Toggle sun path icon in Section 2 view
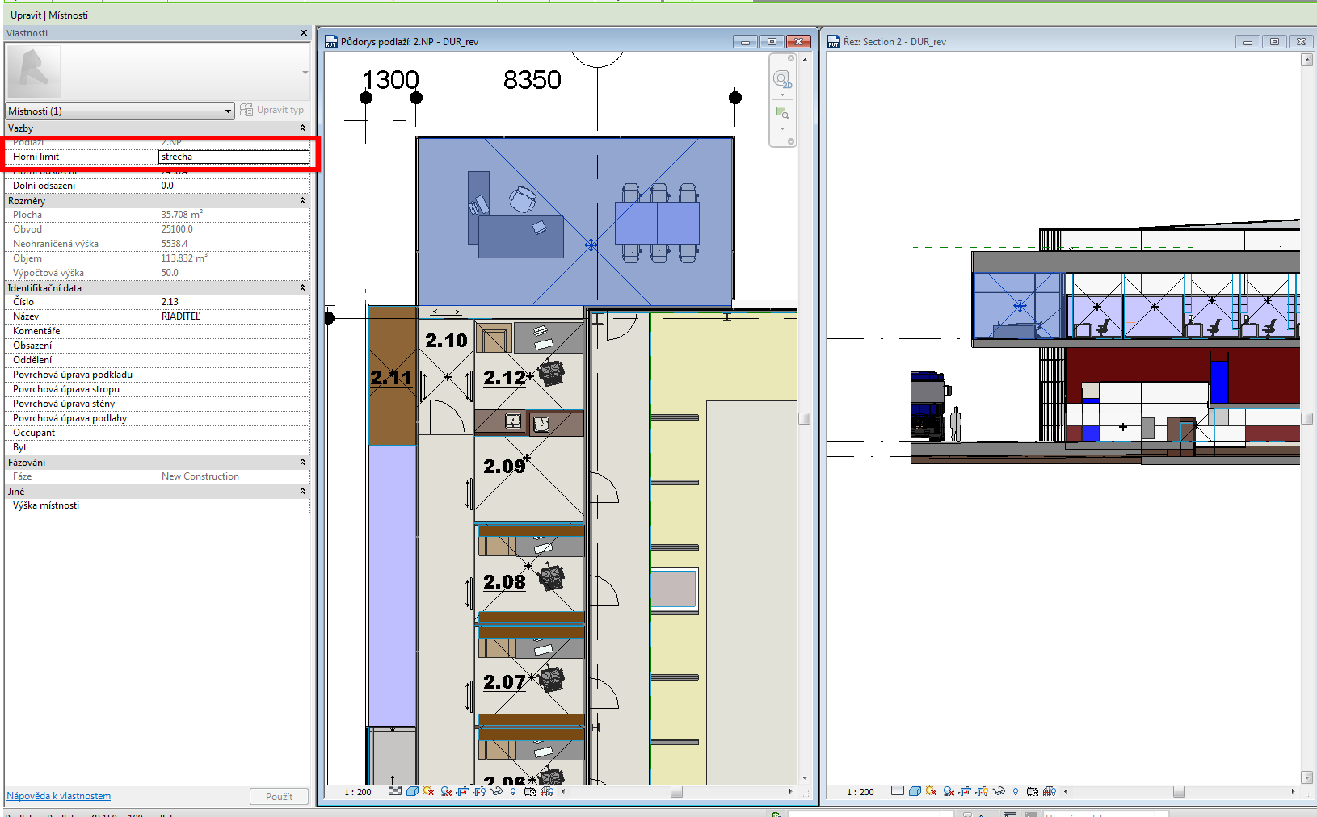 [931, 791]
